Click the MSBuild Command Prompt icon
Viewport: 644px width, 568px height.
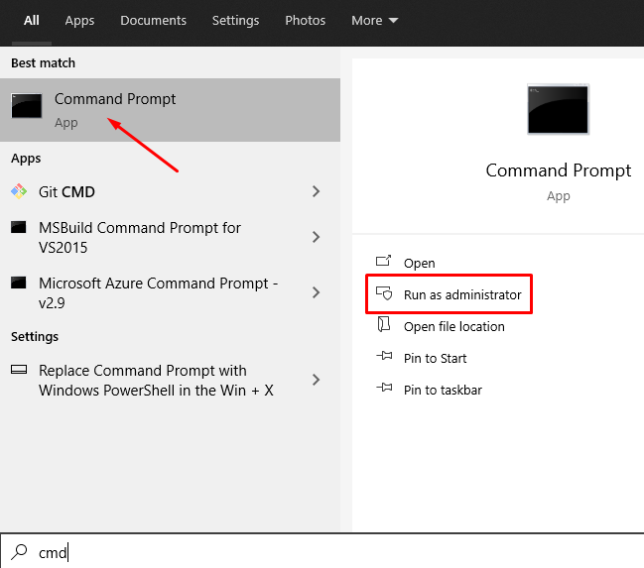19,228
